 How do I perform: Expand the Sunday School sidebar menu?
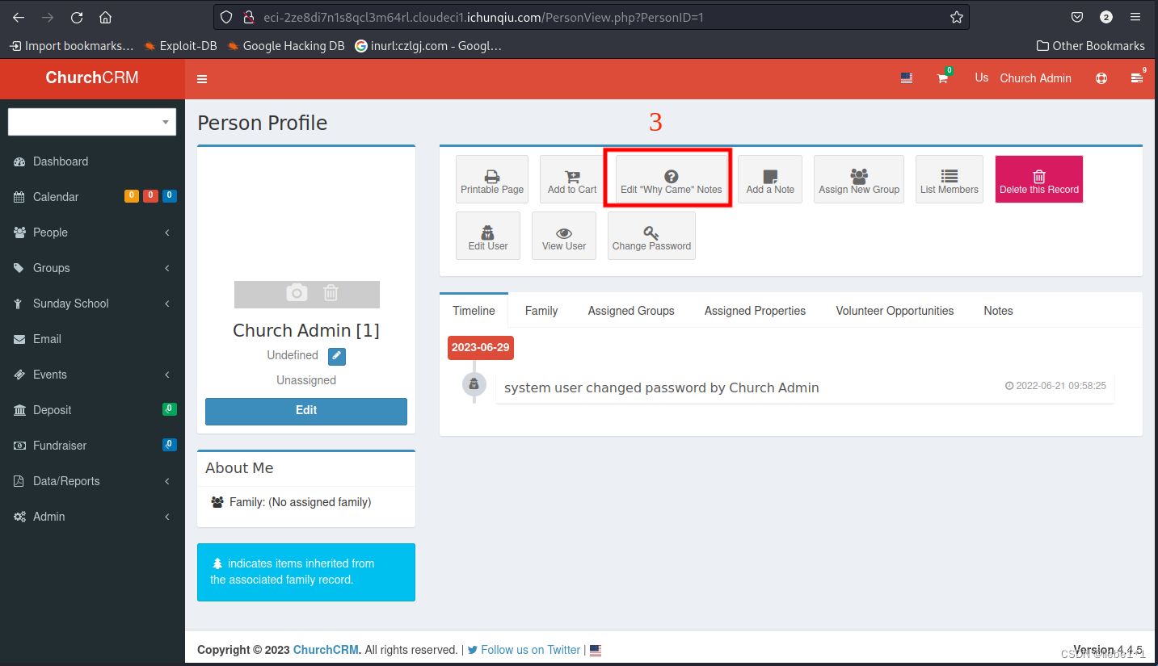pos(92,304)
